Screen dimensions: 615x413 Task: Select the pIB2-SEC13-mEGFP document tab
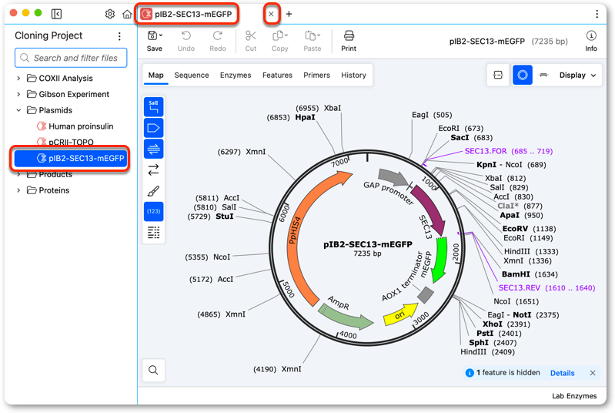pos(187,14)
